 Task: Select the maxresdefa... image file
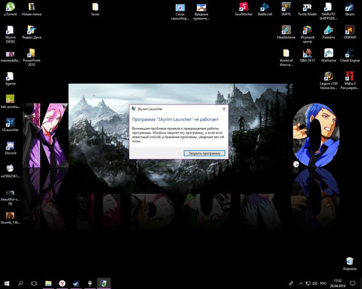coord(10,57)
